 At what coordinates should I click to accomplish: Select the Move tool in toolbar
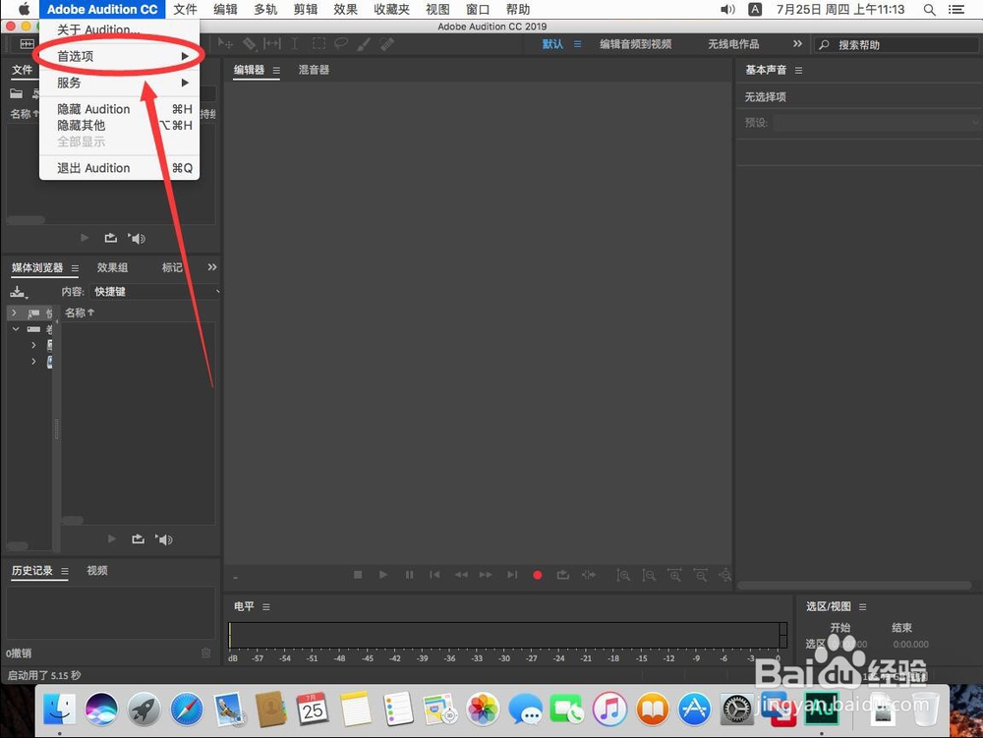tap(226, 43)
